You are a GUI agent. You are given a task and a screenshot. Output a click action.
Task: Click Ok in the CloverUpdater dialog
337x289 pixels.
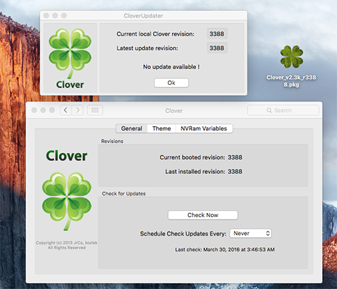click(171, 83)
